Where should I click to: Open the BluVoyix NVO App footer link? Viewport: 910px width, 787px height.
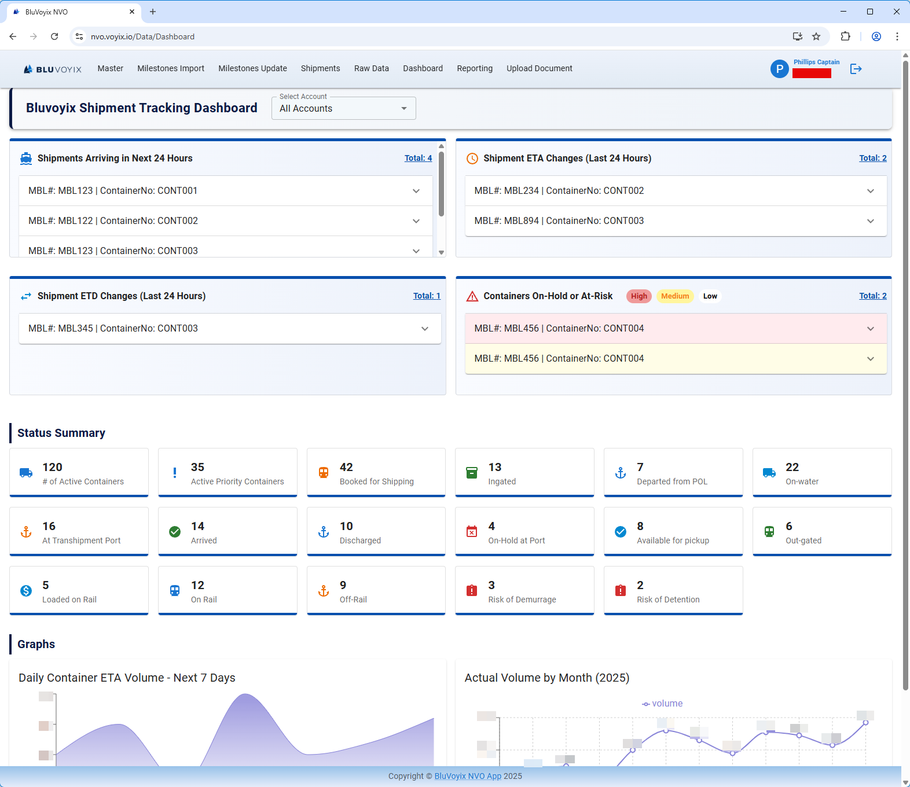click(468, 776)
